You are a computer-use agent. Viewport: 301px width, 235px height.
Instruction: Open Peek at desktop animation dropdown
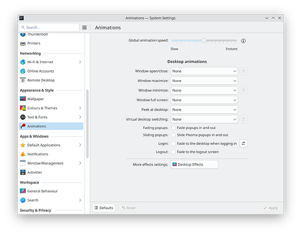coord(204,110)
